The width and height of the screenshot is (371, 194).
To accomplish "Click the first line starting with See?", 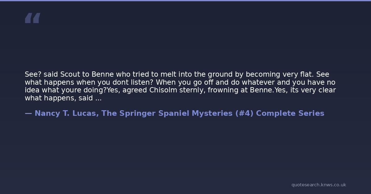I will [x=177, y=75].
